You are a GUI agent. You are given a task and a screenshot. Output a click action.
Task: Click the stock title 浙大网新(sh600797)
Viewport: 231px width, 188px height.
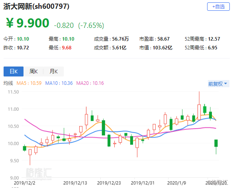tap(36, 6)
